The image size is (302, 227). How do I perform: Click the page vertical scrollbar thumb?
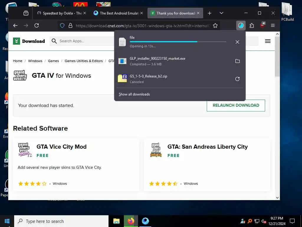[x=277, y=56]
